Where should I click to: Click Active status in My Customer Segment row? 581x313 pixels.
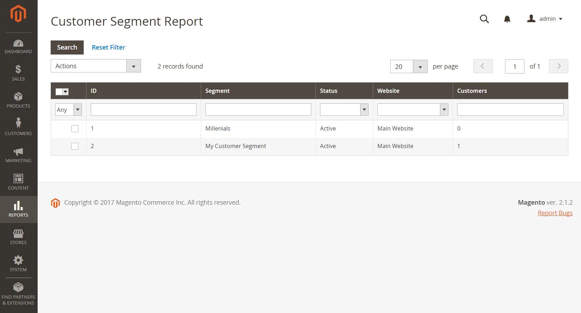point(328,146)
